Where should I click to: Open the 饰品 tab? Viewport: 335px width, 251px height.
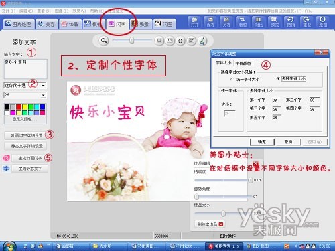pyautogui.click(x=70, y=24)
